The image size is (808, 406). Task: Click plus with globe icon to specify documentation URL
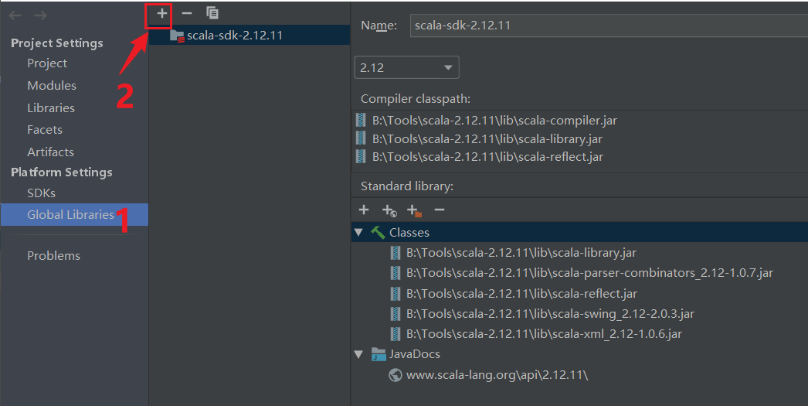coord(389,210)
